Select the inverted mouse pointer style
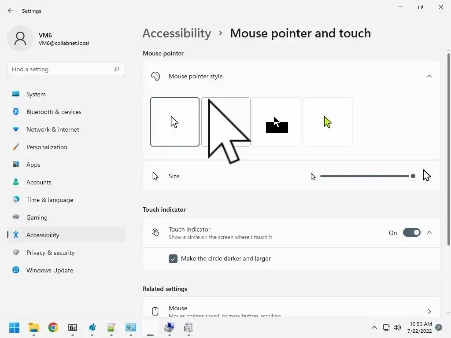The height and width of the screenshot is (338, 451). coord(277,122)
